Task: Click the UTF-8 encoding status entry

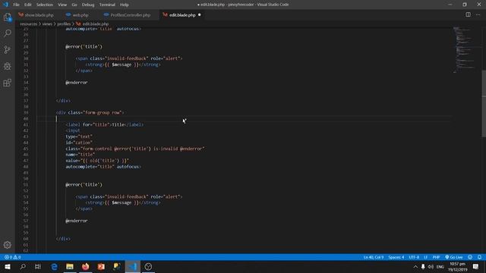Action: click(x=414, y=257)
